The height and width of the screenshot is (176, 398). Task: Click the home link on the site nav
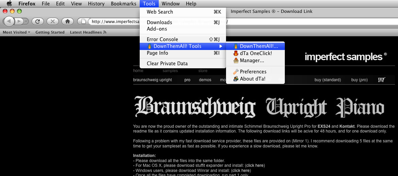138,70
